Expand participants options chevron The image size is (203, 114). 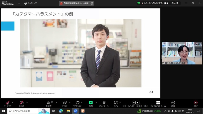56,103
